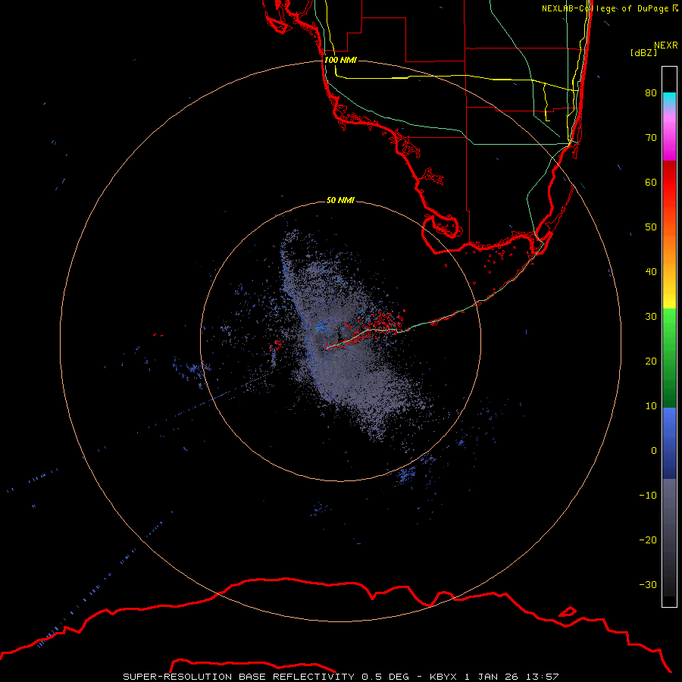Image resolution: width=682 pixels, height=682 pixels.
Task: Click the 50 NMI range ring label
Action: pos(340,200)
